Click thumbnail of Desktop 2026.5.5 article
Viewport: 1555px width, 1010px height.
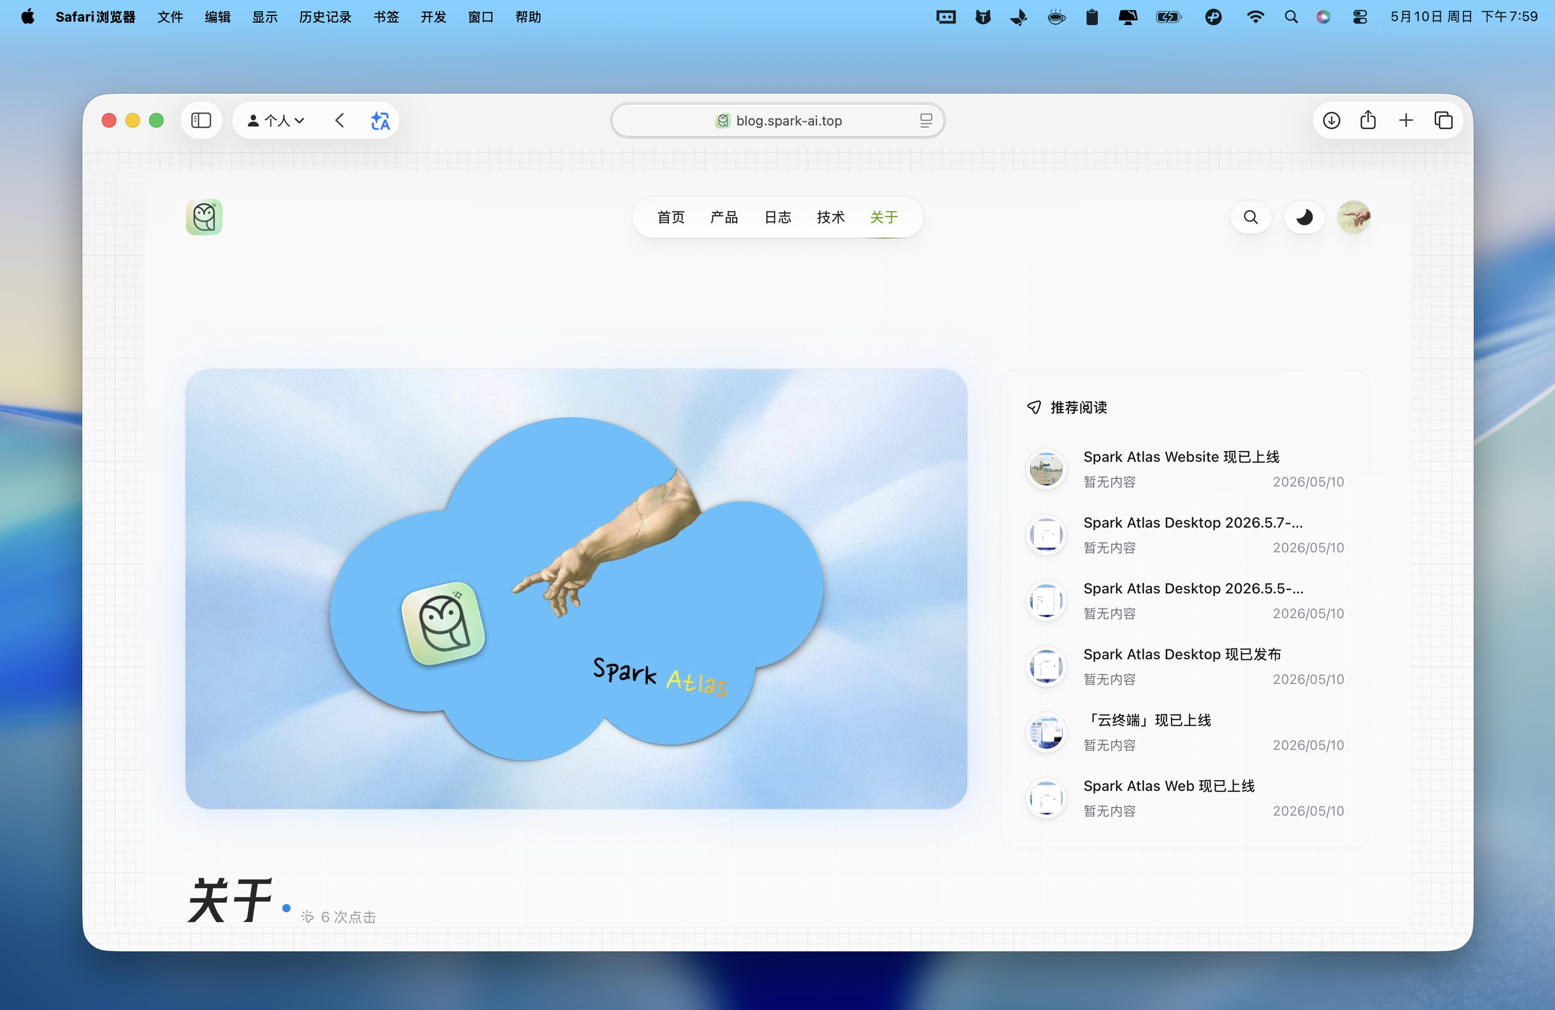[1046, 600]
